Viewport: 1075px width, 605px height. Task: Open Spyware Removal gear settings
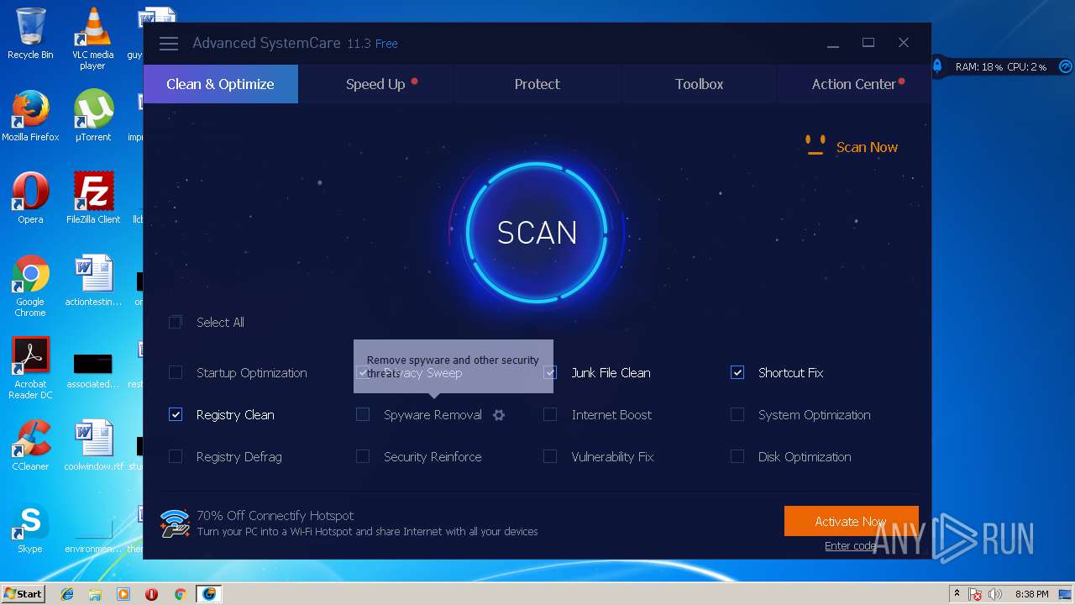(499, 414)
